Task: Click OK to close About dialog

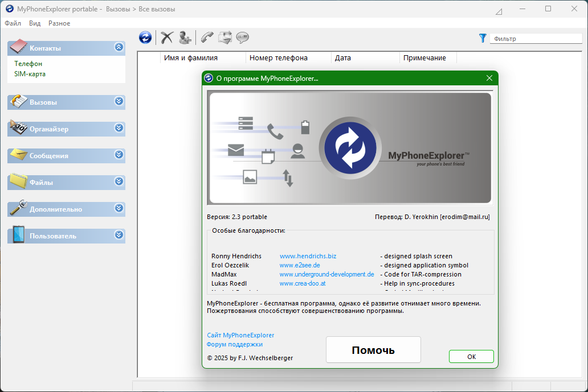Action: pyautogui.click(x=471, y=357)
